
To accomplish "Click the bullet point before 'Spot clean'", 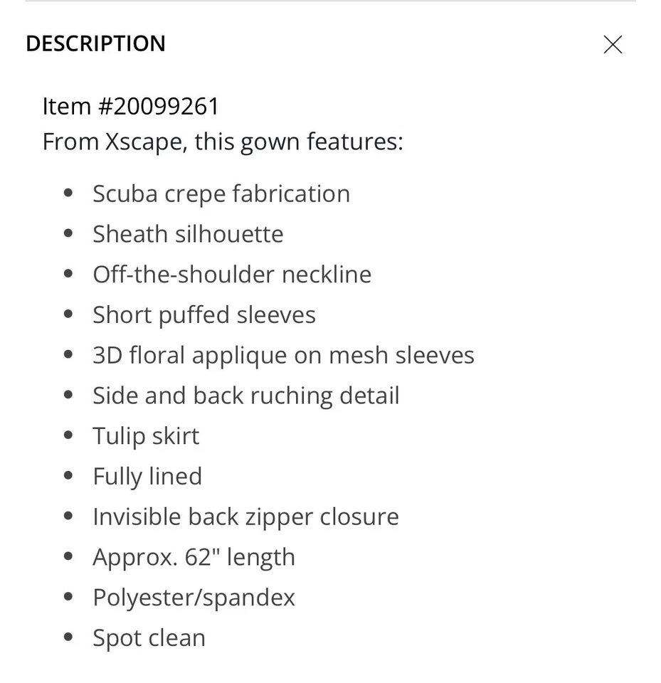I will tap(68, 637).
